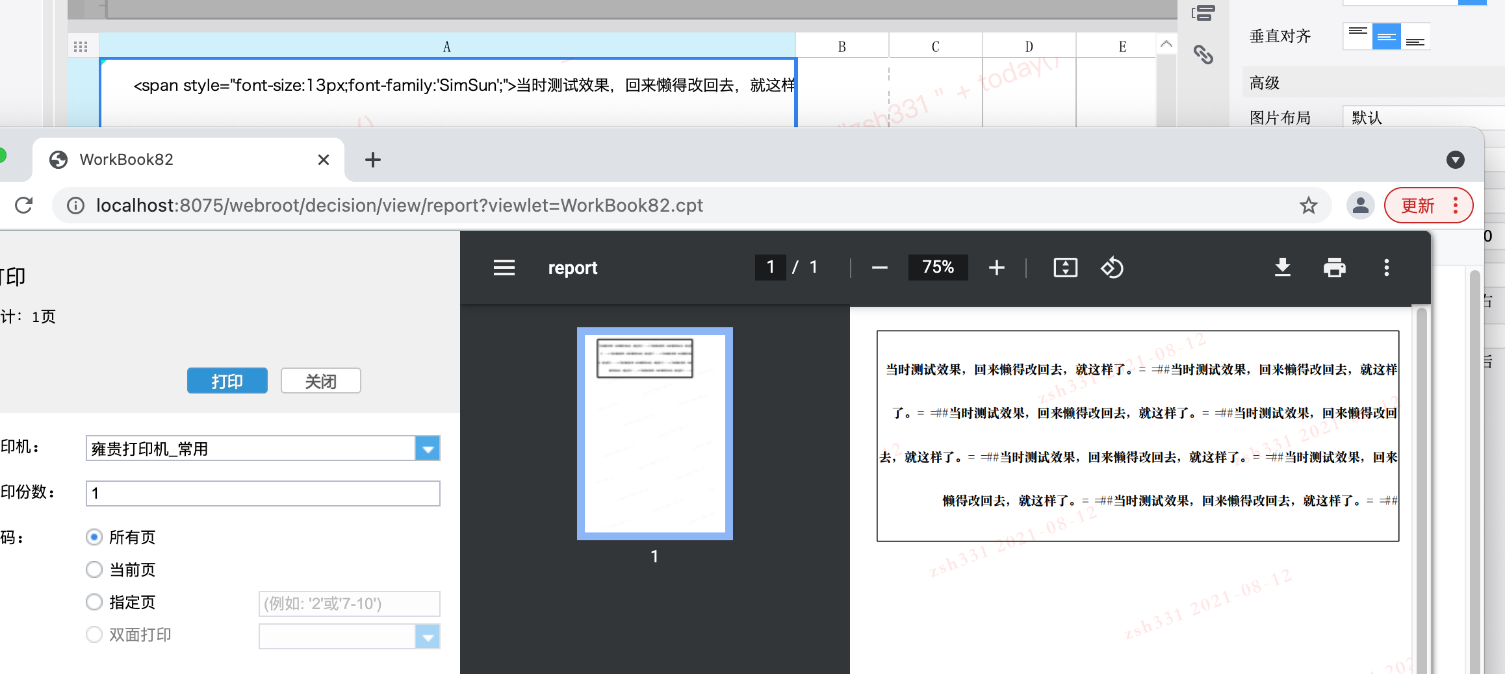Click the blue 打印 button
This screenshot has height=674, width=1505.
point(227,381)
